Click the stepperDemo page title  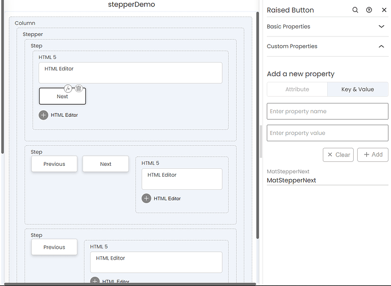131,4
